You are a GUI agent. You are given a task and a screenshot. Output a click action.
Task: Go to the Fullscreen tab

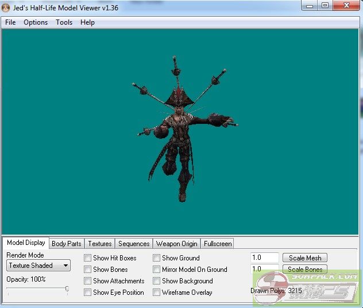[218, 244]
